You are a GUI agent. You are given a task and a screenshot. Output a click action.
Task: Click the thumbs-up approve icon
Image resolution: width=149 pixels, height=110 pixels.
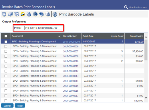click(x=29, y=14)
